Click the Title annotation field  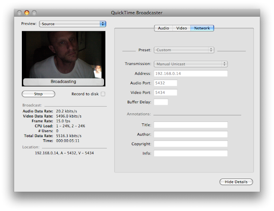click(x=191, y=125)
